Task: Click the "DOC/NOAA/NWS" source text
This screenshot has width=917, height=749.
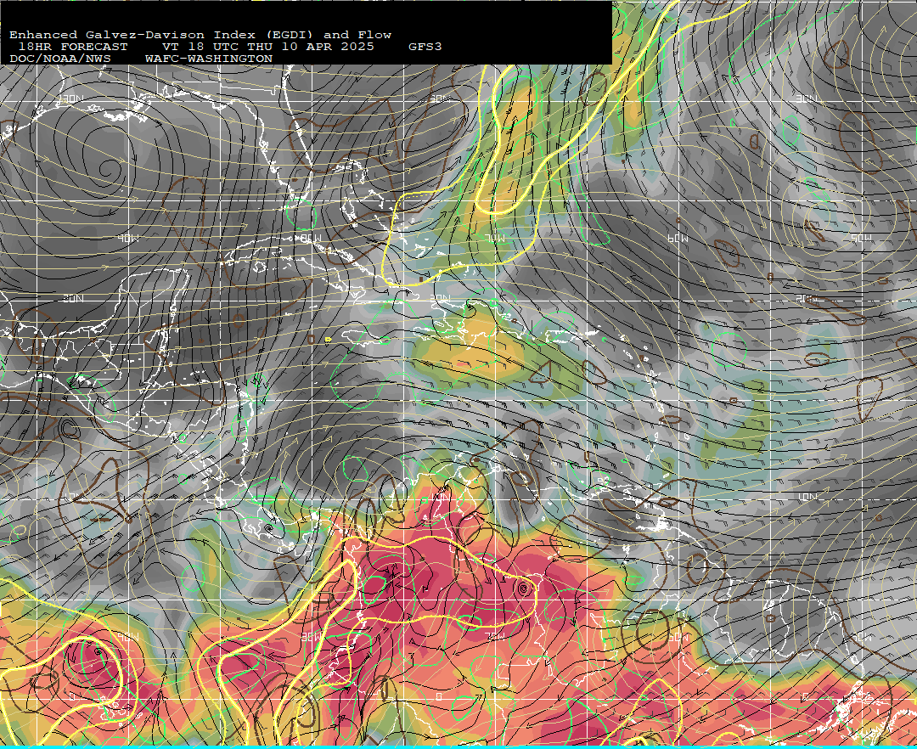Action: coord(60,59)
